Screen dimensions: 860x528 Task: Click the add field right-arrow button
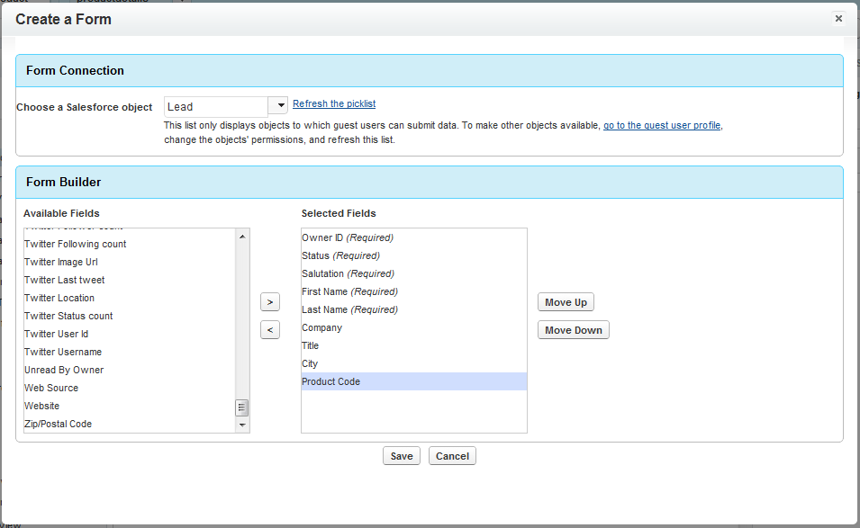pyautogui.click(x=270, y=301)
